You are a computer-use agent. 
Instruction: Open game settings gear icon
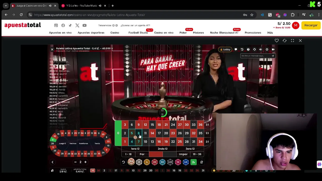tap(267, 50)
